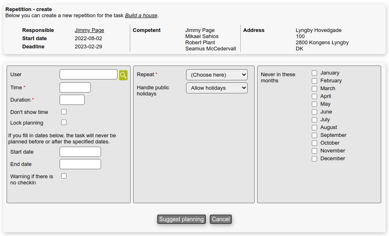Open the Repeat dropdown
The height and width of the screenshot is (236, 389).
coord(216,75)
